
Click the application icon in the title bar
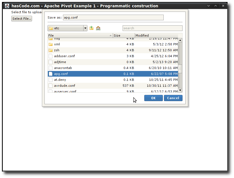(7, 5)
